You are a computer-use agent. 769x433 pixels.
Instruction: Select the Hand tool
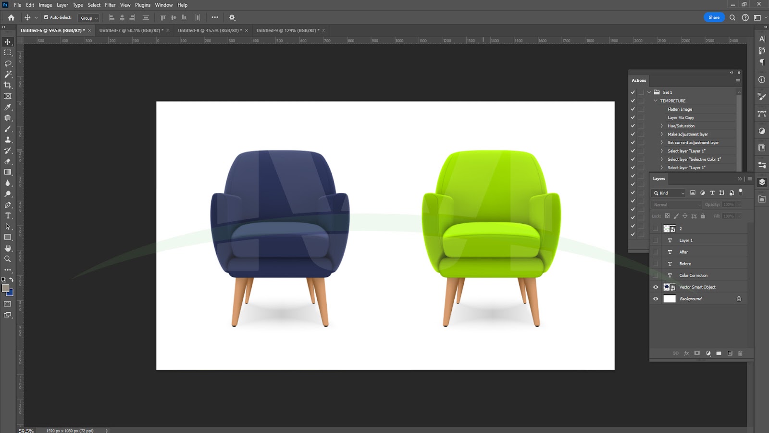pyautogui.click(x=8, y=248)
